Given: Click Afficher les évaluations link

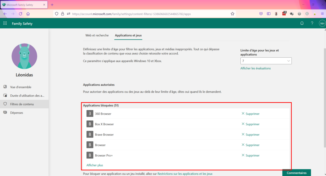Looking at the screenshot, I should click(x=256, y=68).
